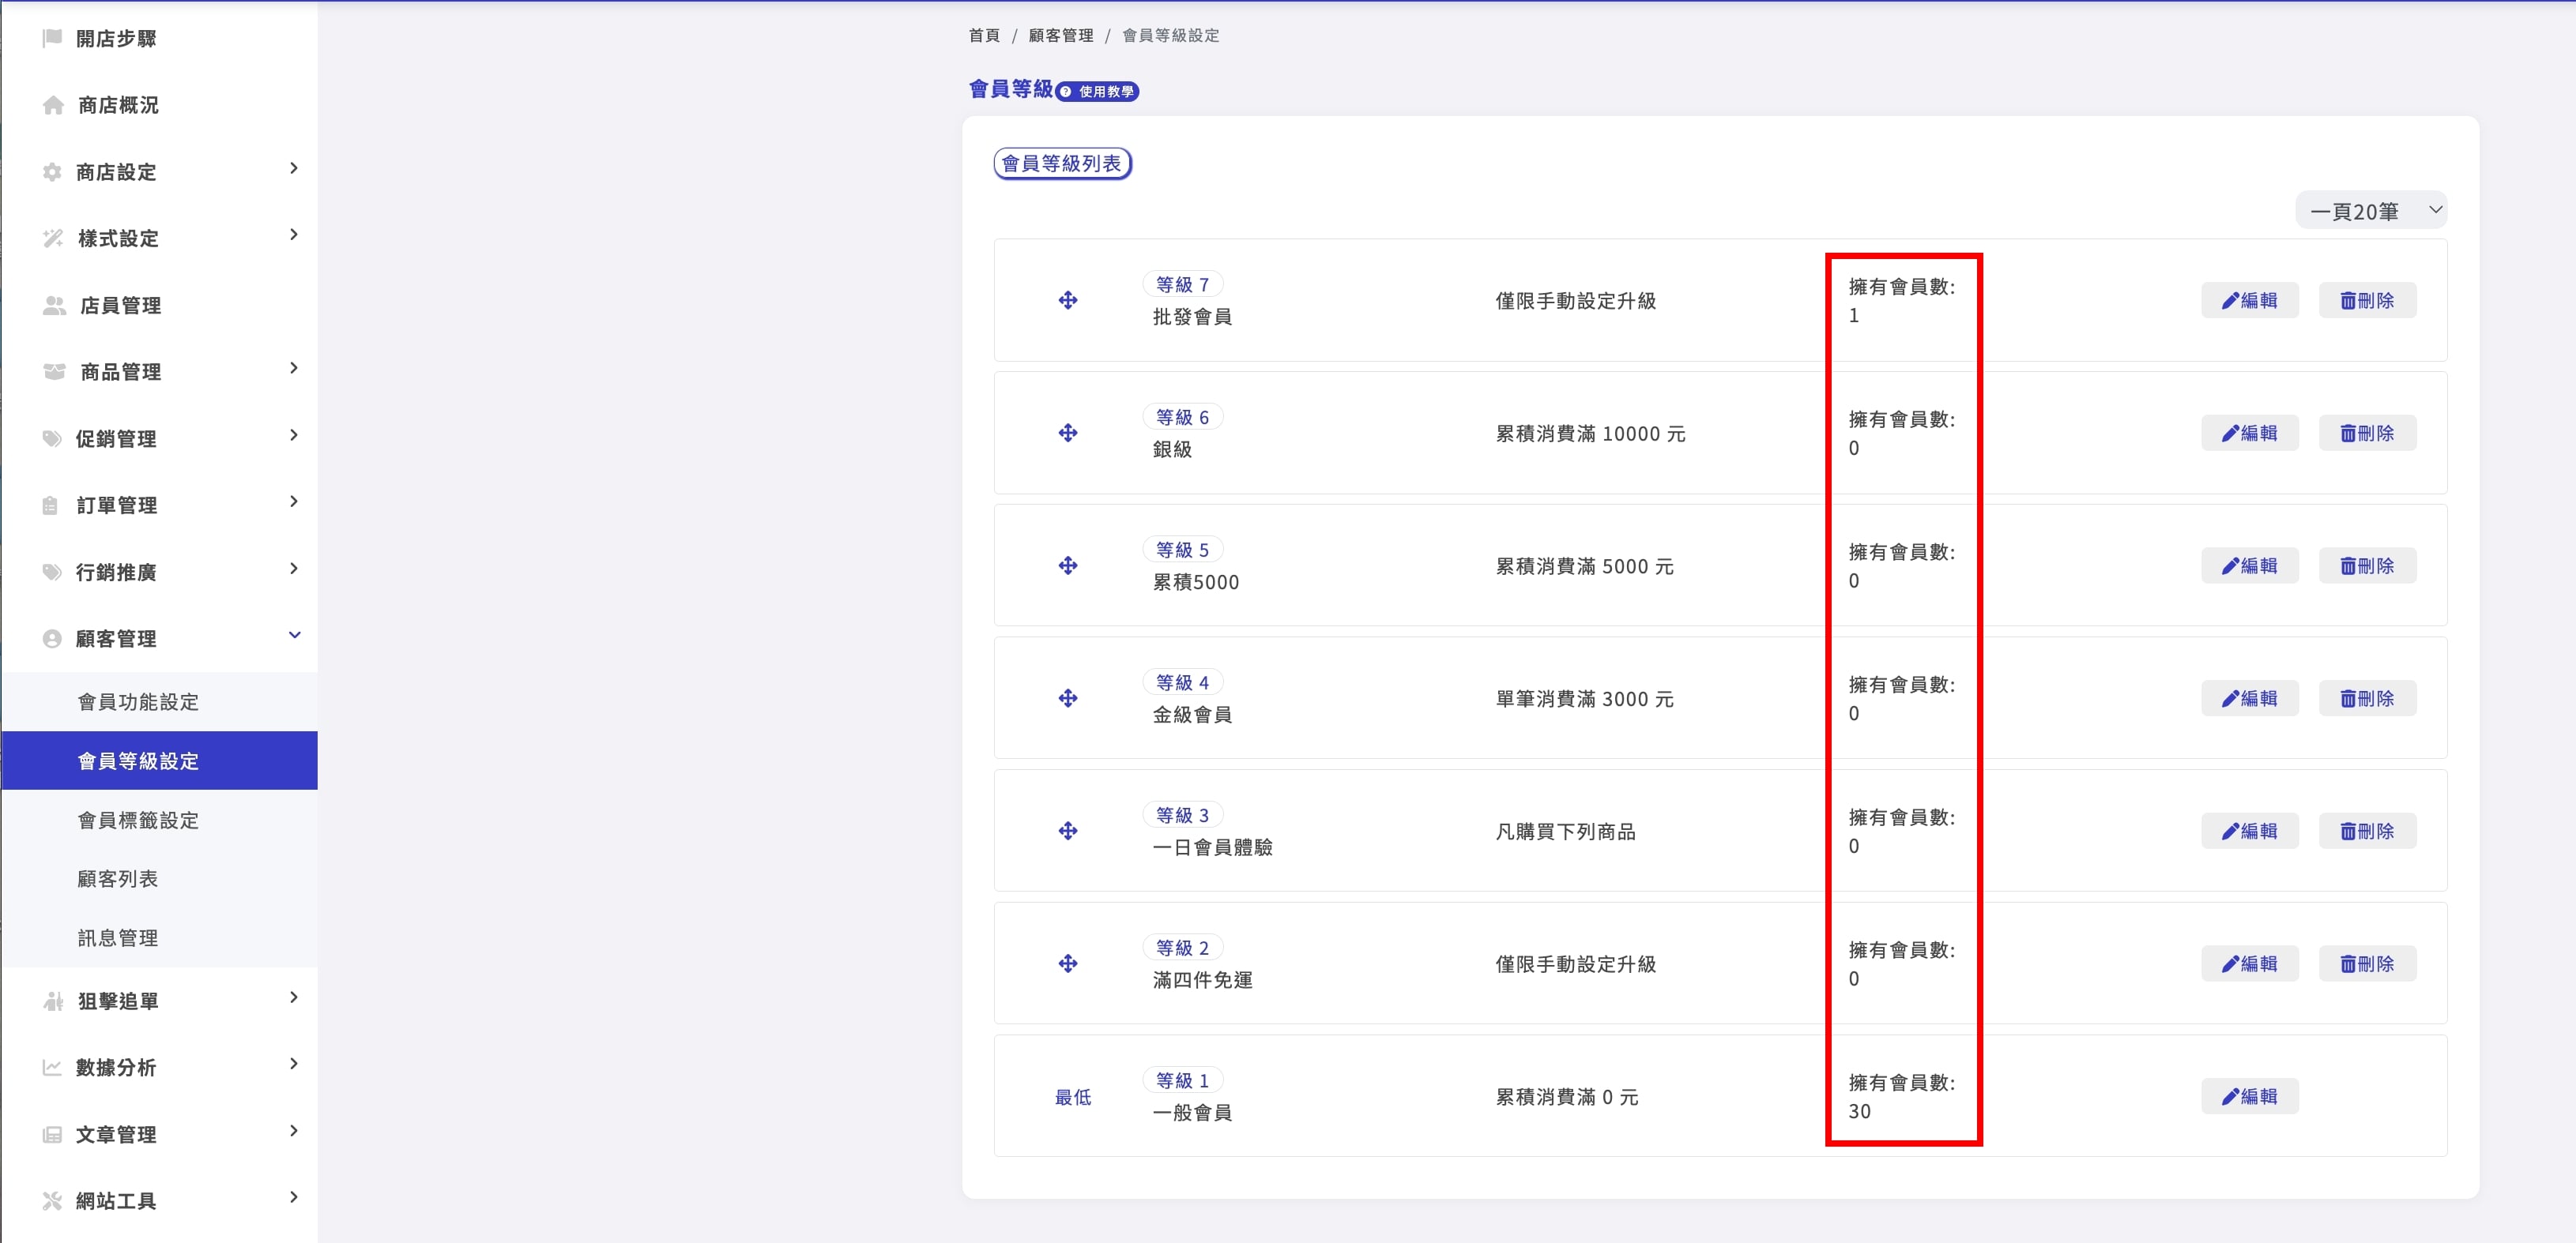Click the chart icon beside 數據分析
The height and width of the screenshot is (1243, 2576).
[x=52, y=1067]
